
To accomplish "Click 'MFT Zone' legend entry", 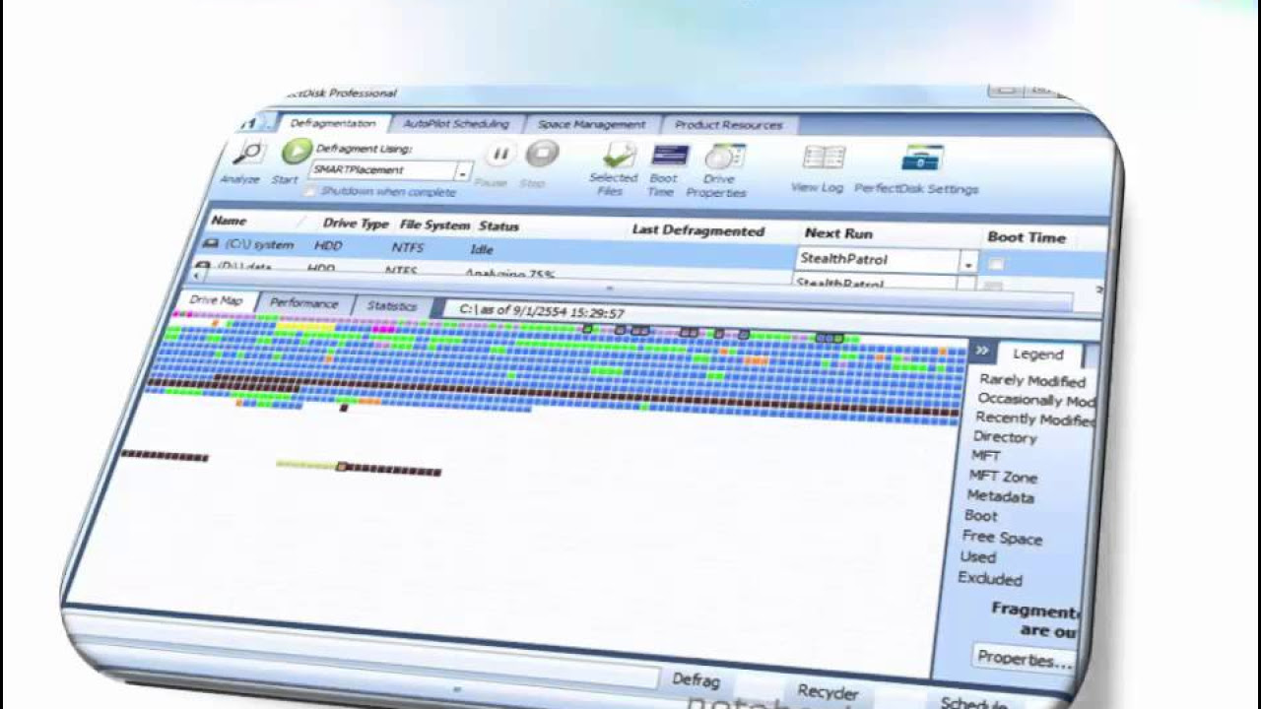I will (1003, 477).
